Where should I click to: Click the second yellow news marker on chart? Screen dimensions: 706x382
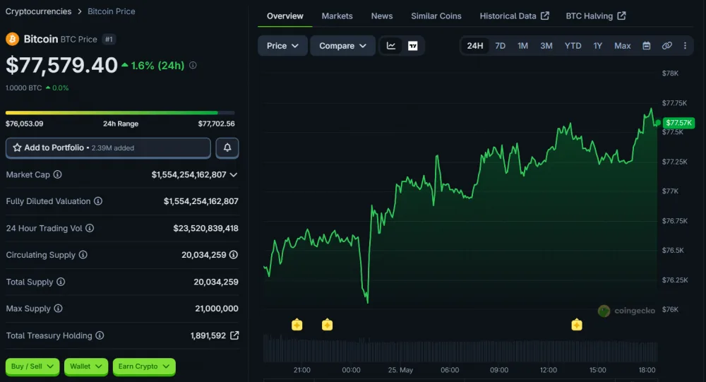point(328,324)
